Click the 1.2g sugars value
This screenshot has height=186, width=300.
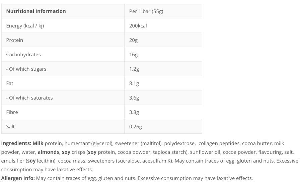pos(134,69)
